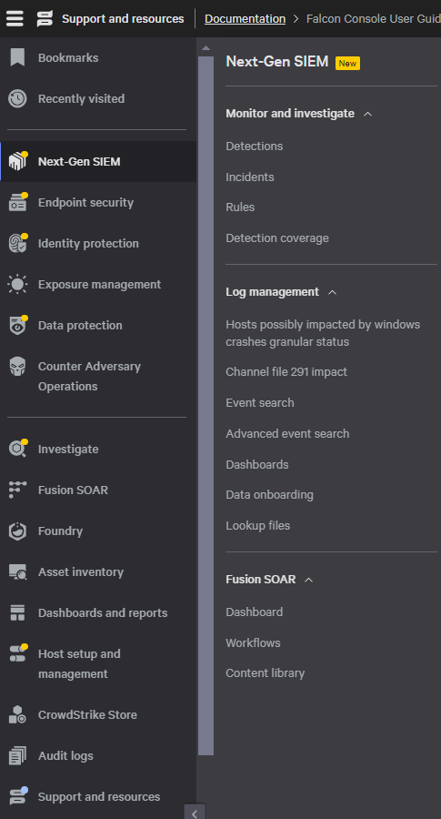Screen dimensions: 441x819
Task: Click Support and resources header title
Action: point(123,19)
